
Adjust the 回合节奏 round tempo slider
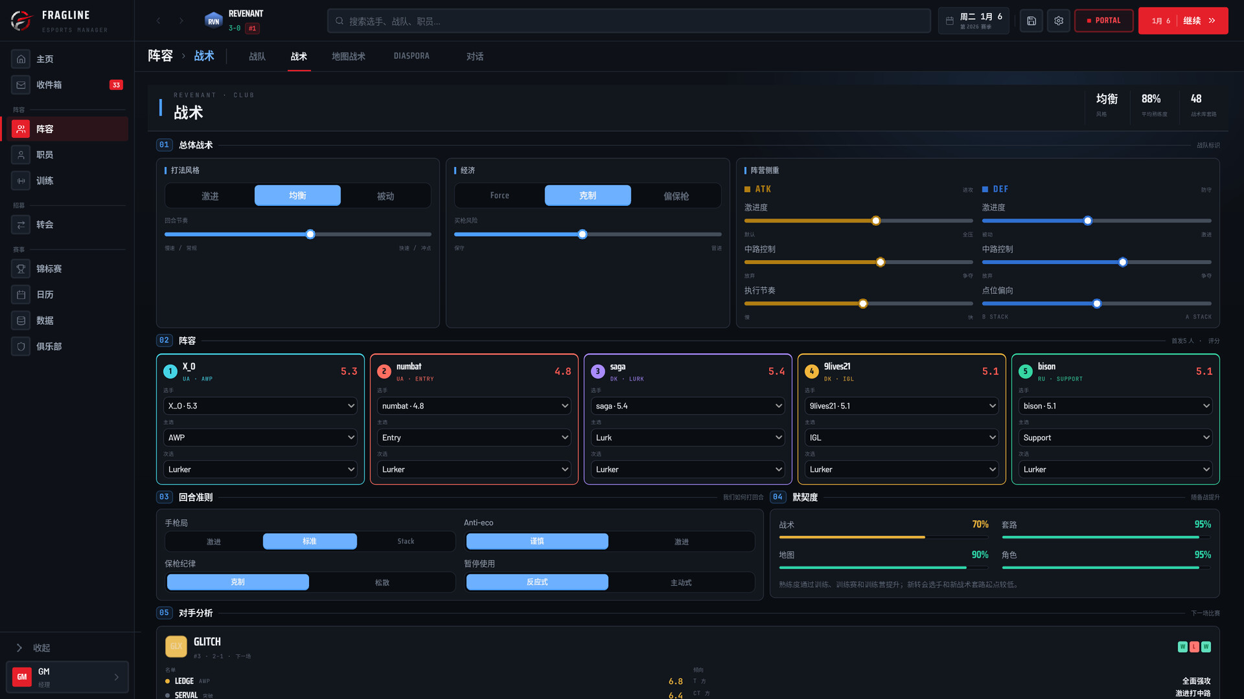pos(310,234)
